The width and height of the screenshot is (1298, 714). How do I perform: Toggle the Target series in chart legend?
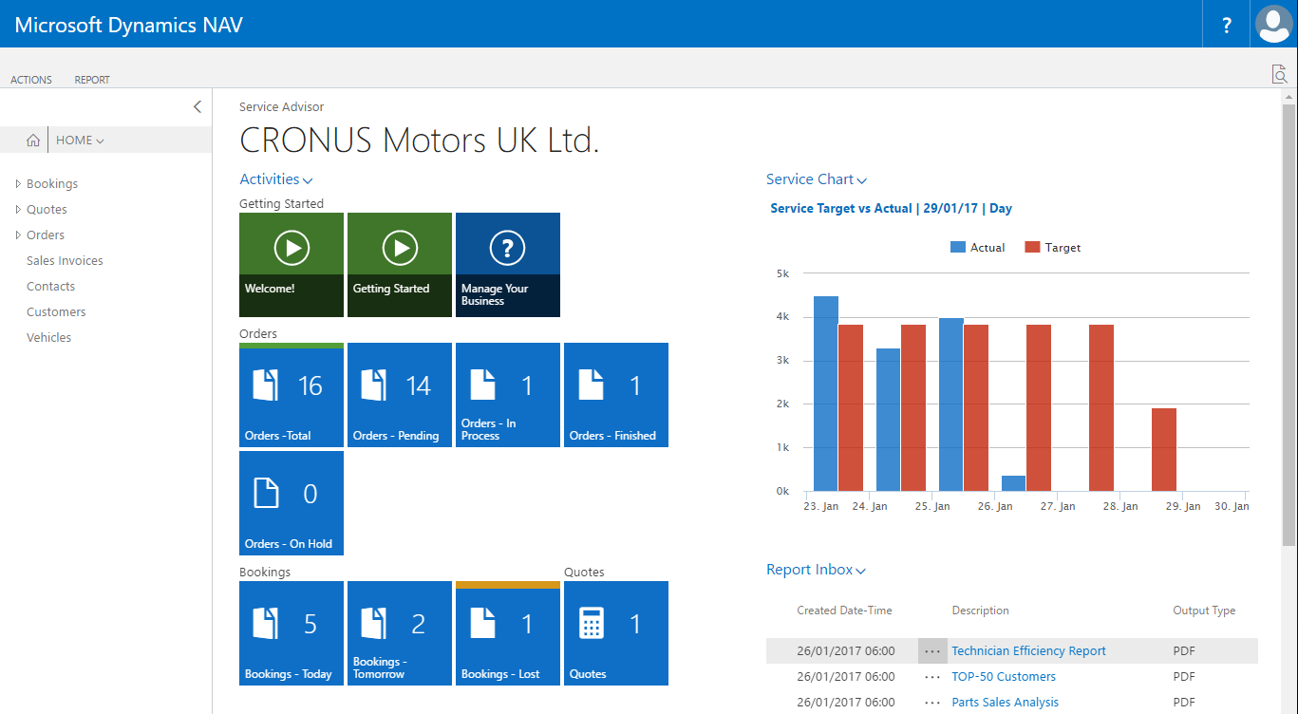1052,248
